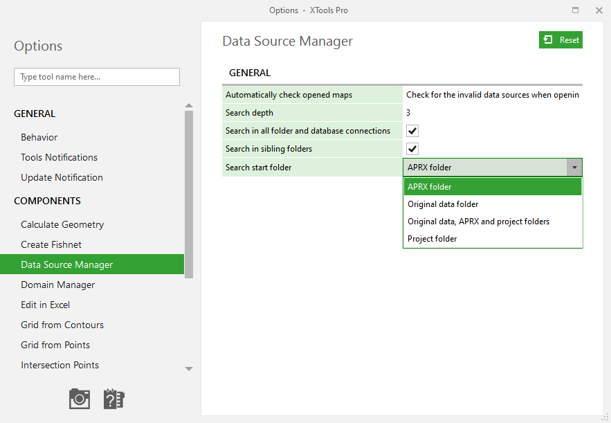The image size is (611, 423).
Task: Select Original data, APRX and project folders
Action: click(493, 222)
